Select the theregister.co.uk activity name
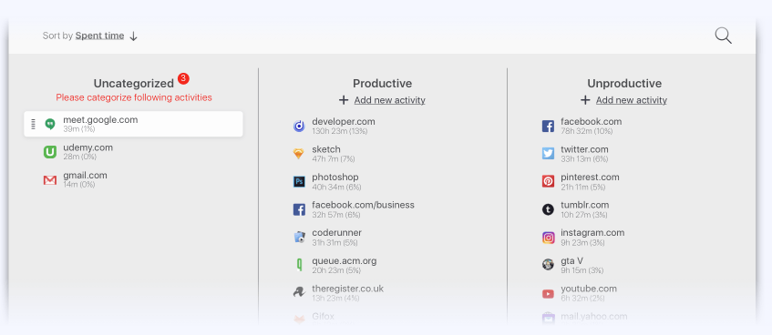 pos(347,289)
